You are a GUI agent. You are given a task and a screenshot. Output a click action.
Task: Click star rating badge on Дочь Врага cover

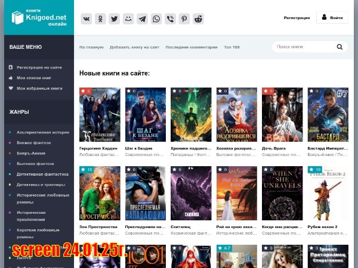coord(267,91)
